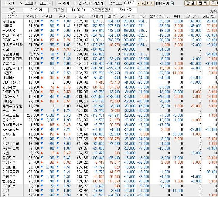This screenshot has height=197, width=218.
Task: Select the 하나금융지주 stock row
Action: click(x=110, y=35)
